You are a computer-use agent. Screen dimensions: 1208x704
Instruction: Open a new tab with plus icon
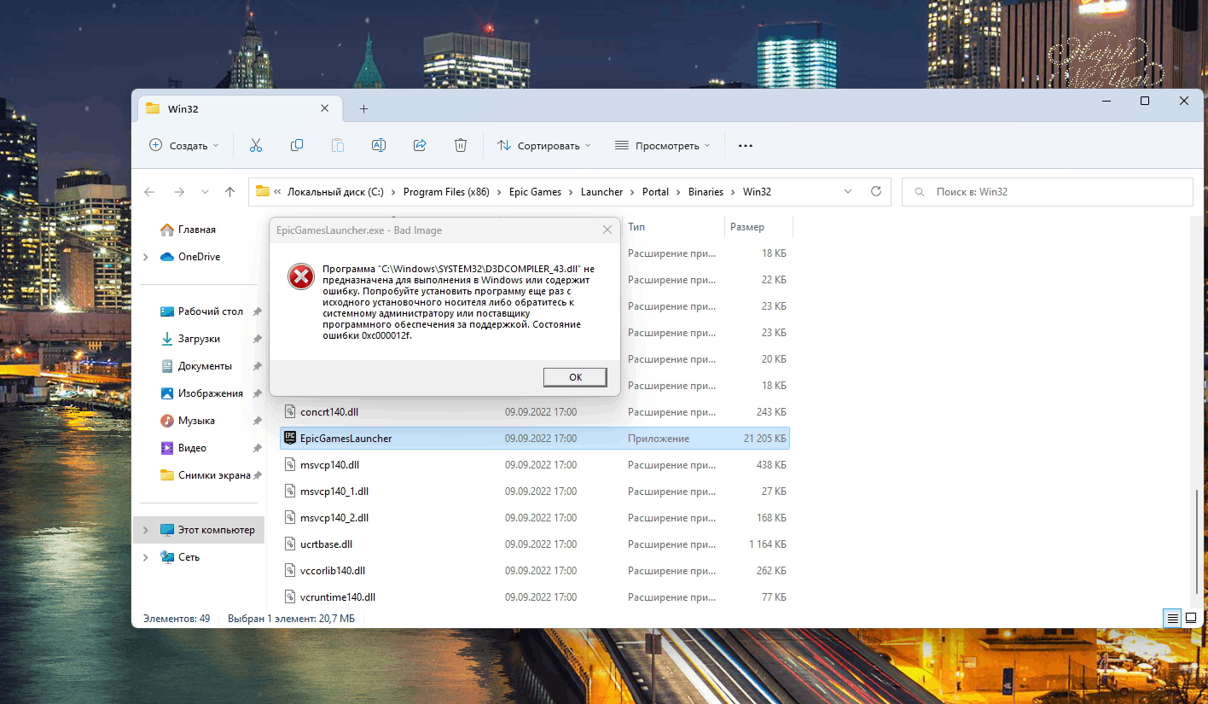(363, 108)
